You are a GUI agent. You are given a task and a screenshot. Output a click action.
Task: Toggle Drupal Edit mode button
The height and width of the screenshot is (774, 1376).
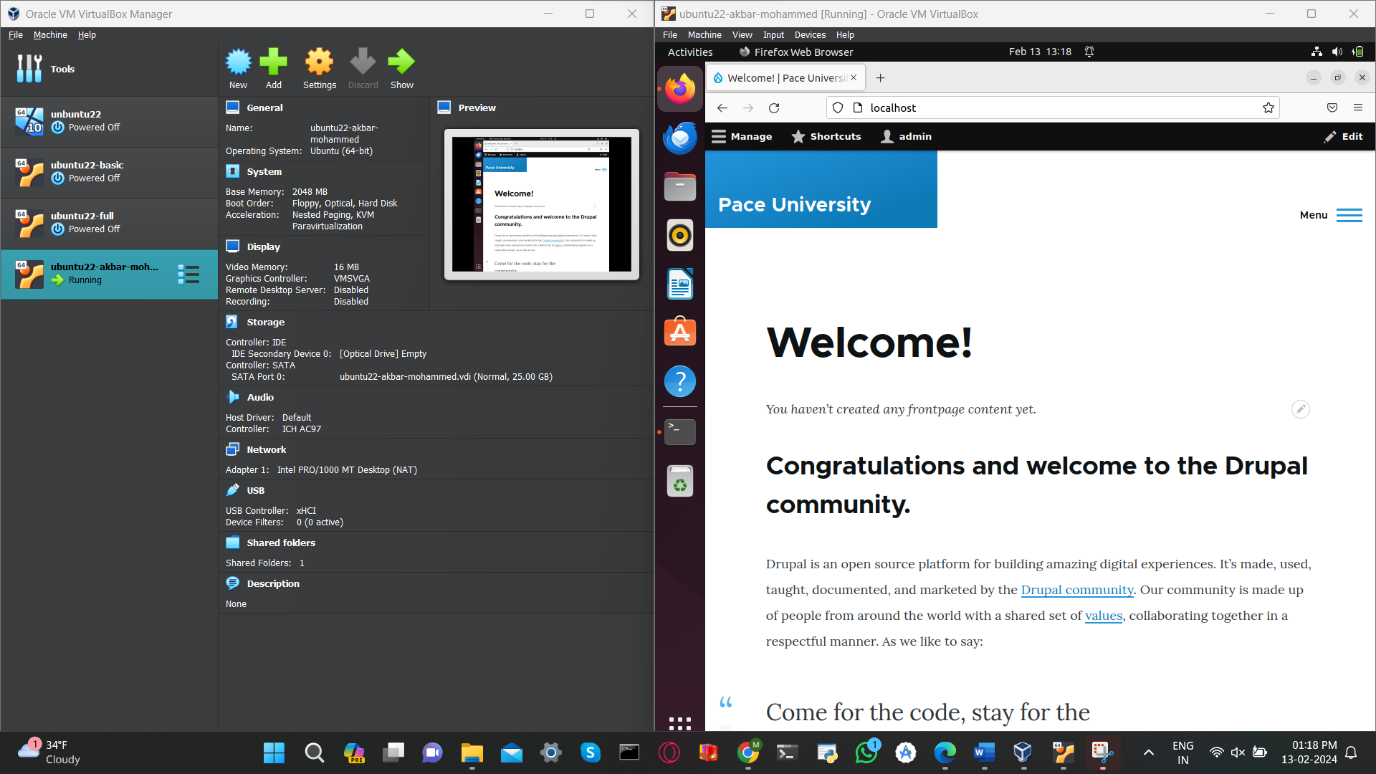[1343, 136]
